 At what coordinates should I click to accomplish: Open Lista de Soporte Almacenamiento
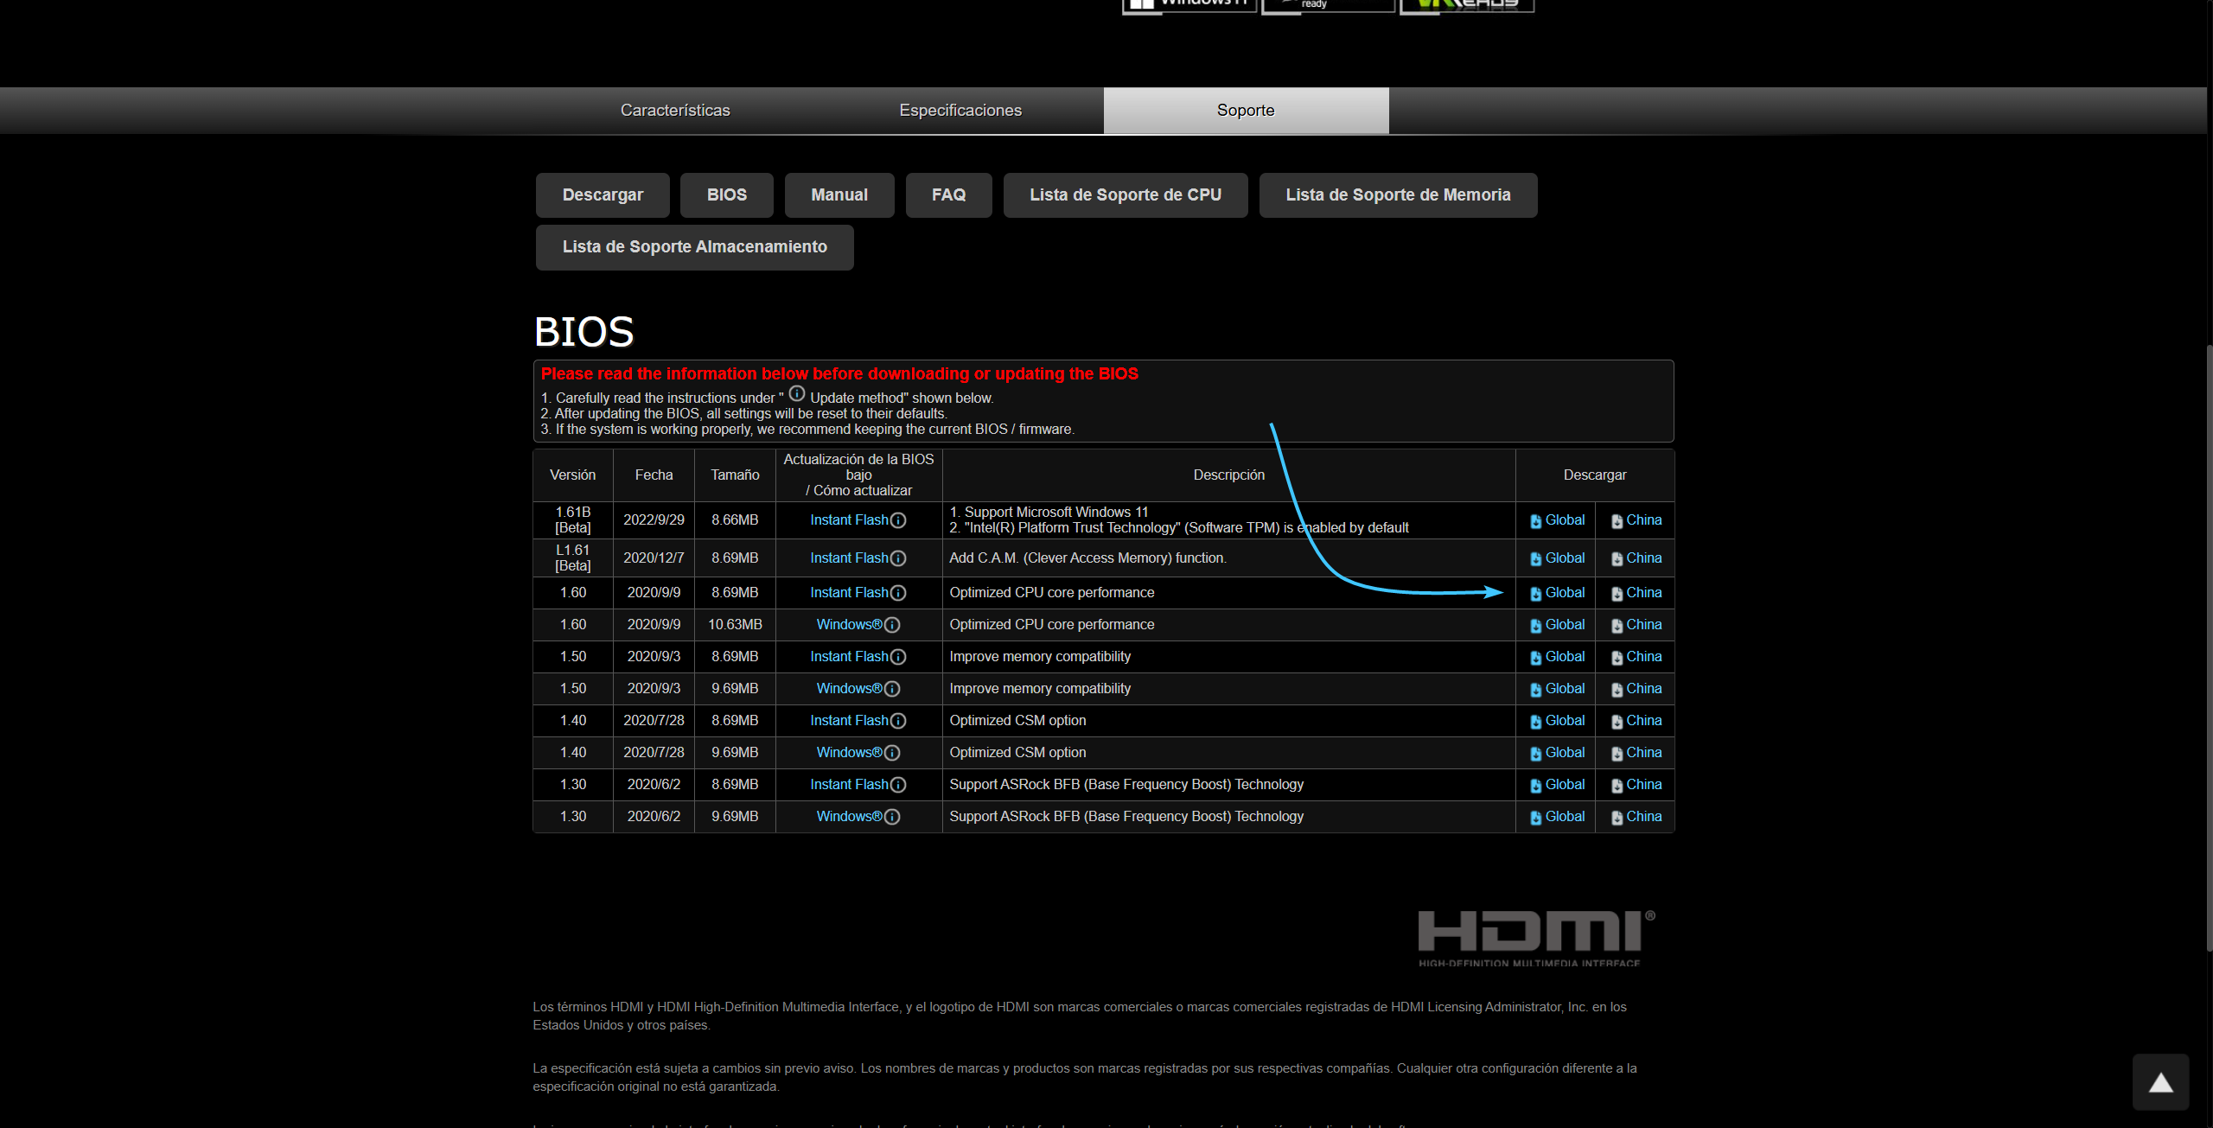695,247
